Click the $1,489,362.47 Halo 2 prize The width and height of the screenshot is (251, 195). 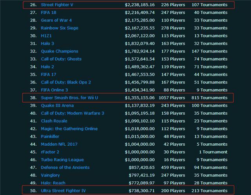(140, 67)
